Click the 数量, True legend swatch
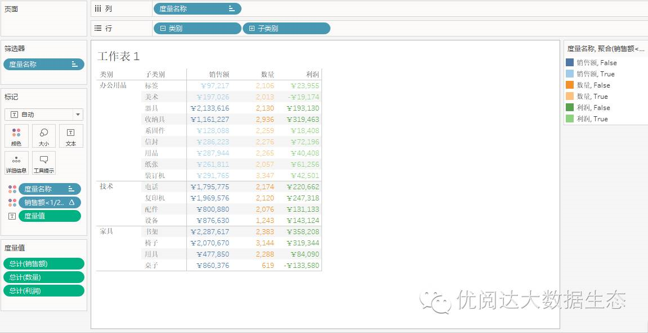 coord(570,96)
